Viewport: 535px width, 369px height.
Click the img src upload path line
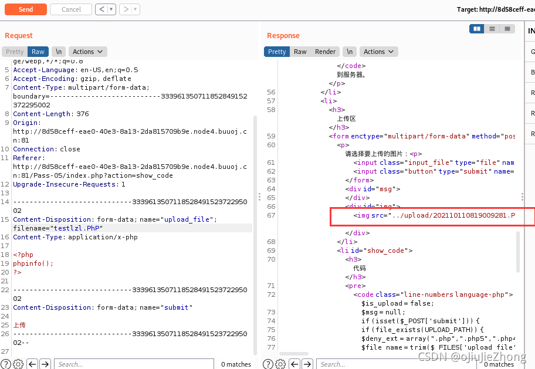click(434, 215)
